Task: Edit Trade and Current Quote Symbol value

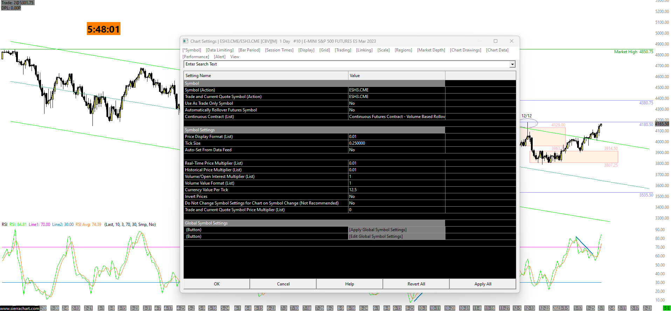Action: 397,97
